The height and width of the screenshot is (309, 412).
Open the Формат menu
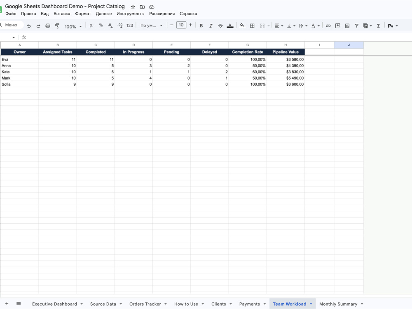click(x=83, y=14)
